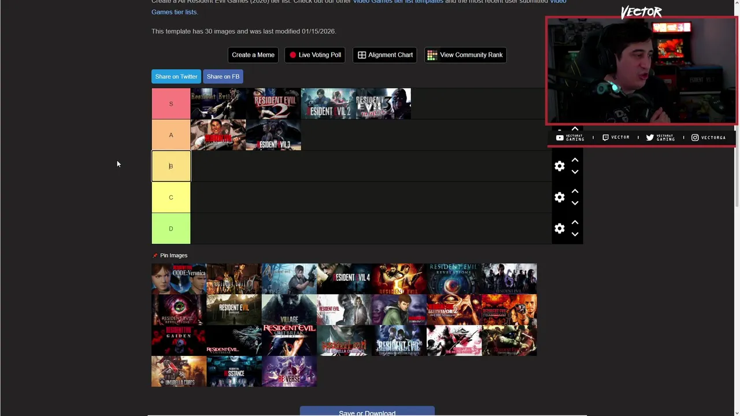Select the Outbreak File #2 image
Image resolution: width=740 pixels, height=416 pixels.
(289, 340)
